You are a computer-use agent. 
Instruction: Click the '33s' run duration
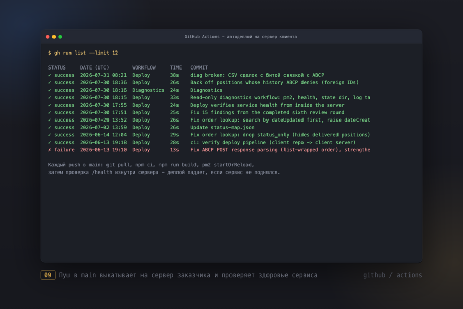point(174,97)
